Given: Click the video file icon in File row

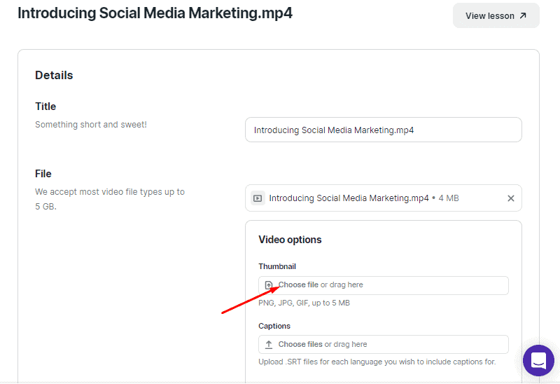Looking at the screenshot, I should pos(258,198).
